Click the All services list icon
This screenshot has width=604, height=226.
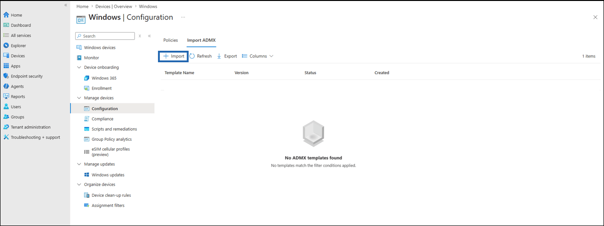pyautogui.click(x=6, y=35)
